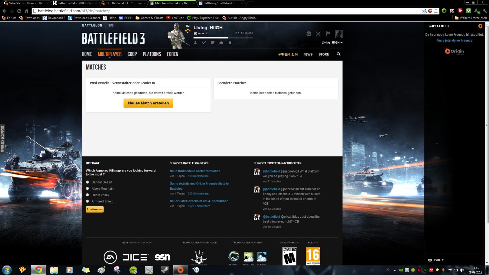The image size is (489, 275).
Task: Click the crossed knives battle reports icon
Action: coord(318,34)
